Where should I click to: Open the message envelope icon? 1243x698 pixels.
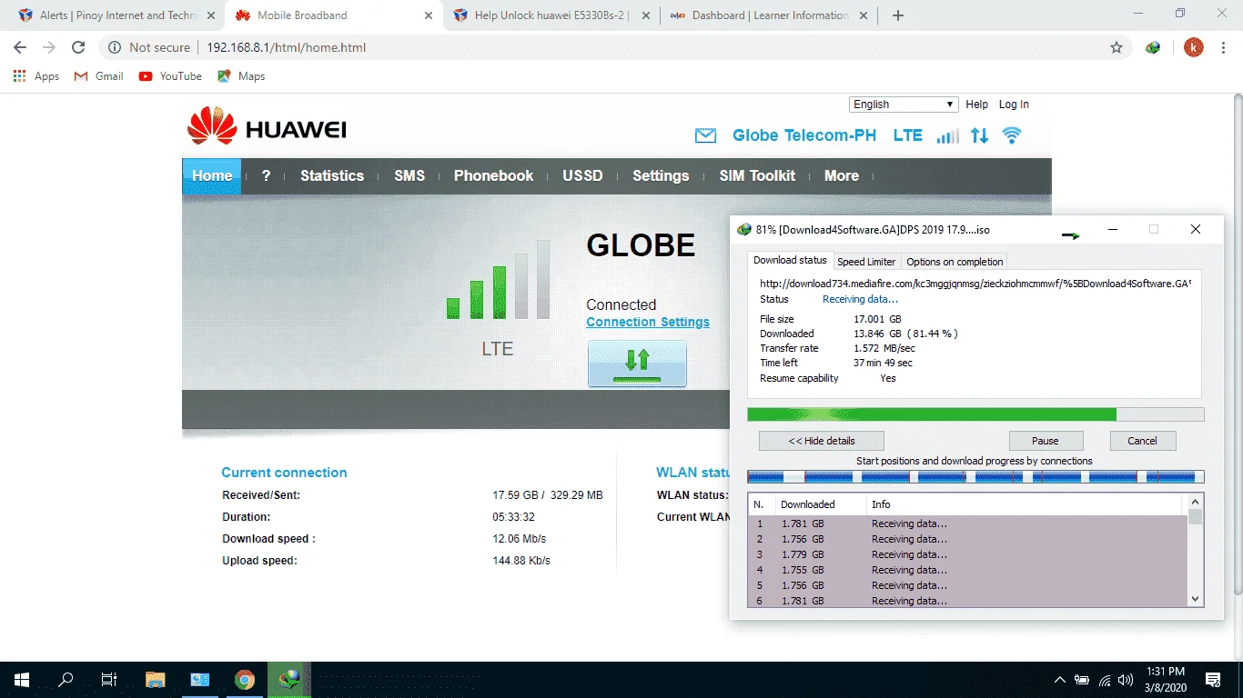click(x=705, y=135)
